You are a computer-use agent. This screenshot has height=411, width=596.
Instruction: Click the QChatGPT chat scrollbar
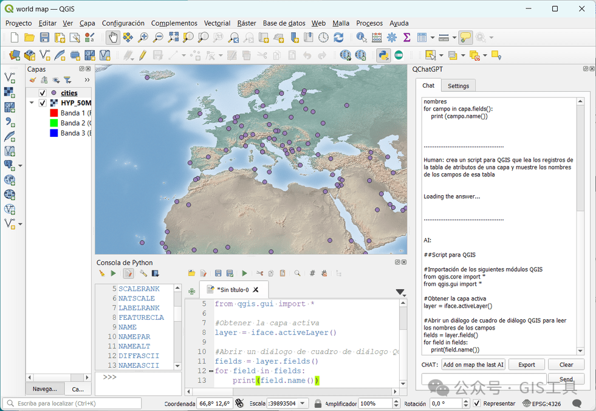click(x=580, y=158)
